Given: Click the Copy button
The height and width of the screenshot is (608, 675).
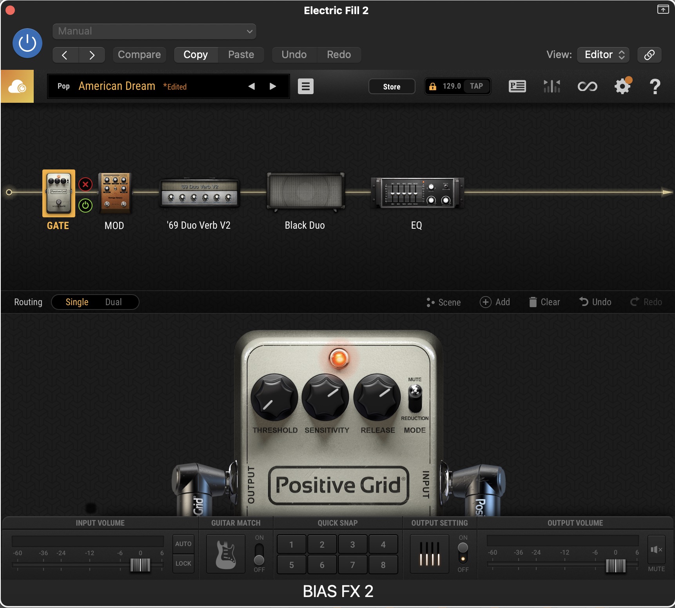Looking at the screenshot, I should tap(196, 55).
